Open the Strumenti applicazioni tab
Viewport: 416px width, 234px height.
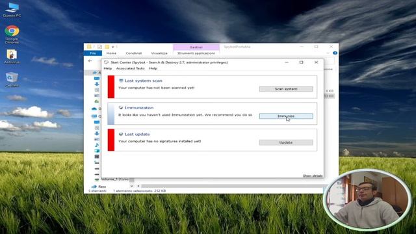(196, 53)
